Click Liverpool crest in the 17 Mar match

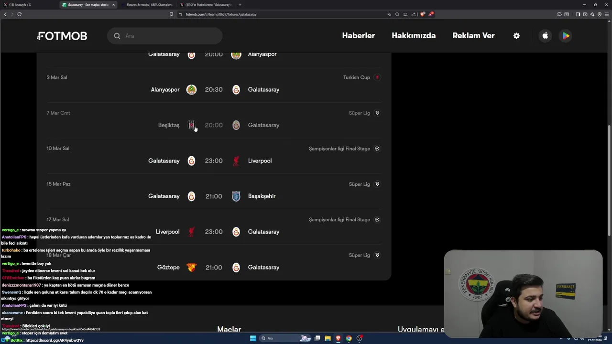click(191, 232)
